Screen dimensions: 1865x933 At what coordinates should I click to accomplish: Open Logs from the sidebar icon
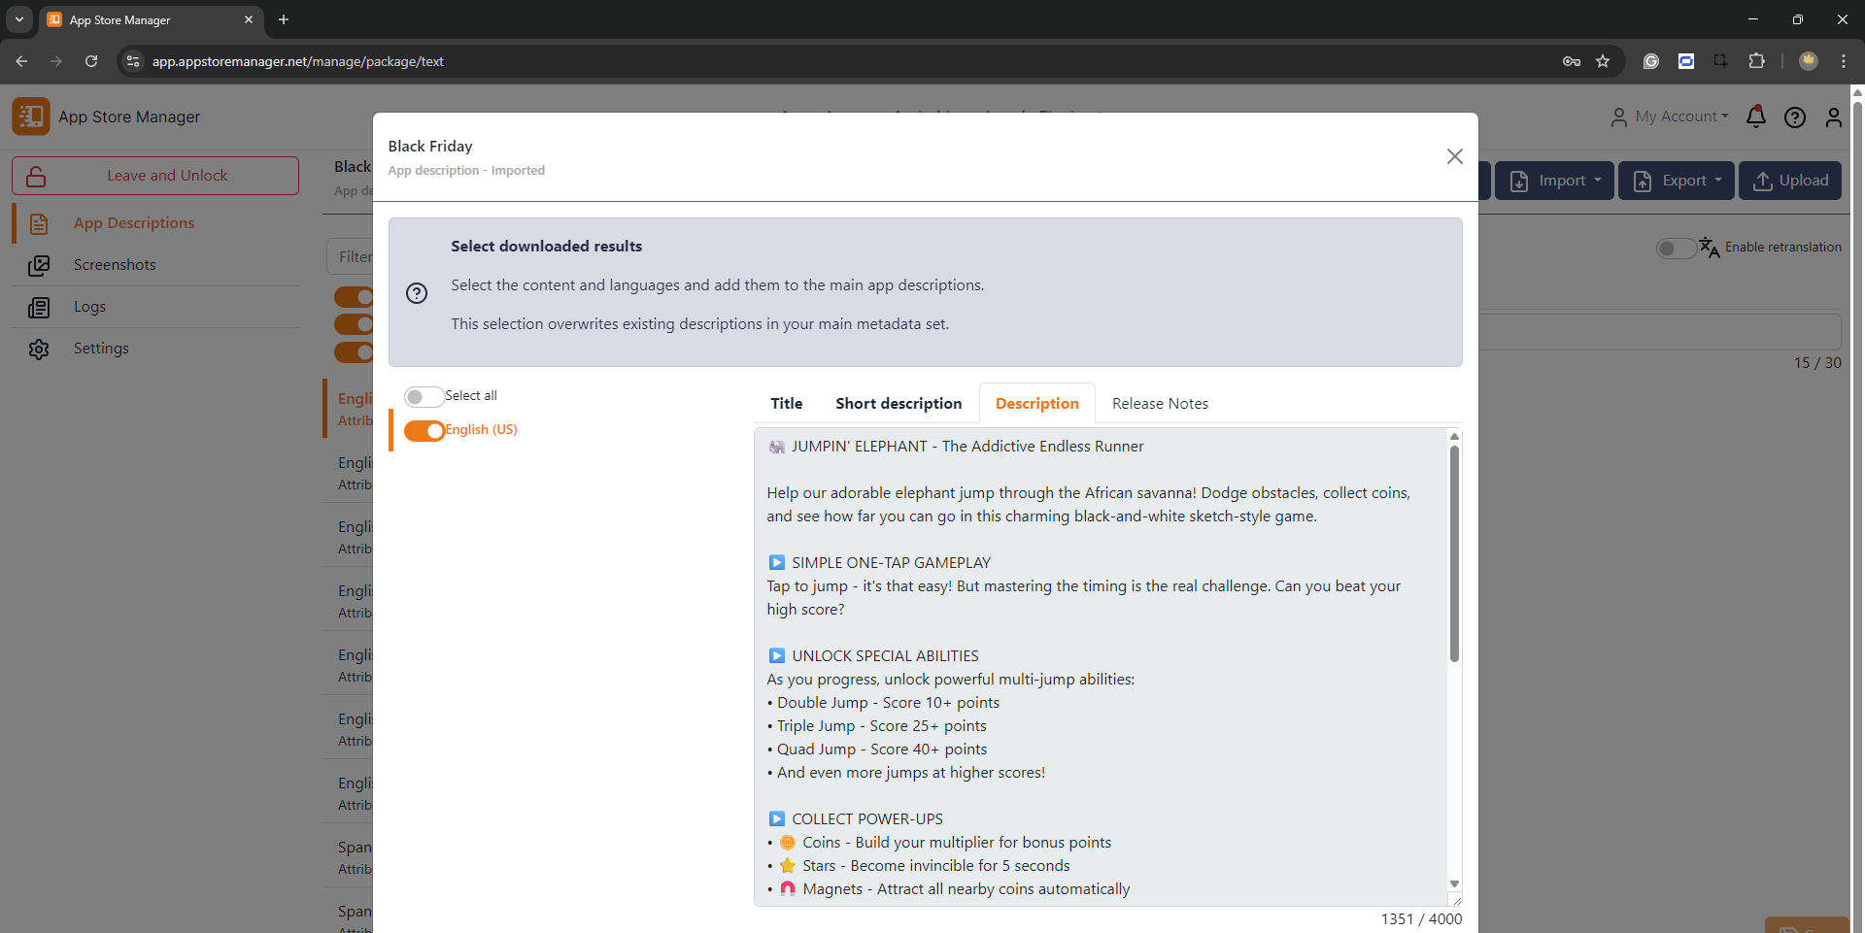pos(39,307)
